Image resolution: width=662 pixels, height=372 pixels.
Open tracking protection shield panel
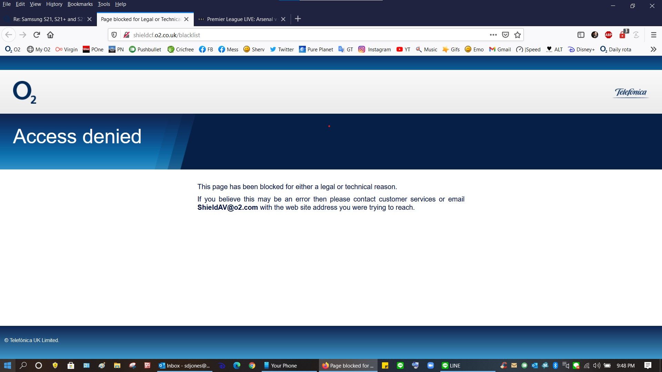point(114,35)
